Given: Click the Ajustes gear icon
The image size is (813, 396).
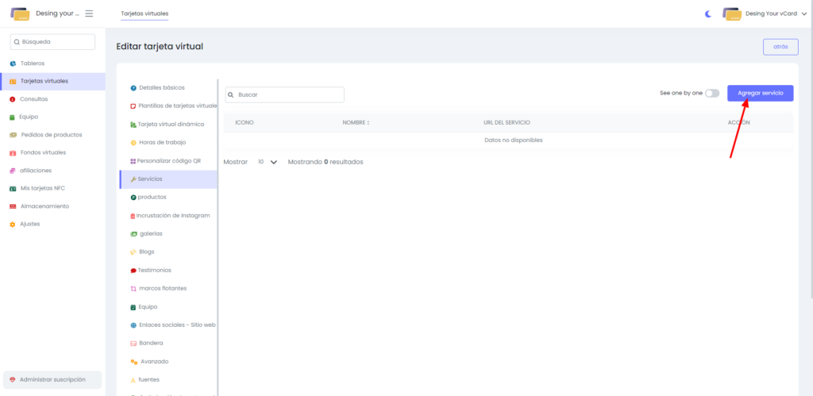Looking at the screenshot, I should 13,224.
